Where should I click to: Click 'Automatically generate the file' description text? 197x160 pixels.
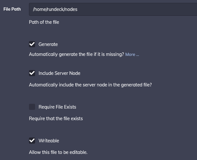[76, 54]
